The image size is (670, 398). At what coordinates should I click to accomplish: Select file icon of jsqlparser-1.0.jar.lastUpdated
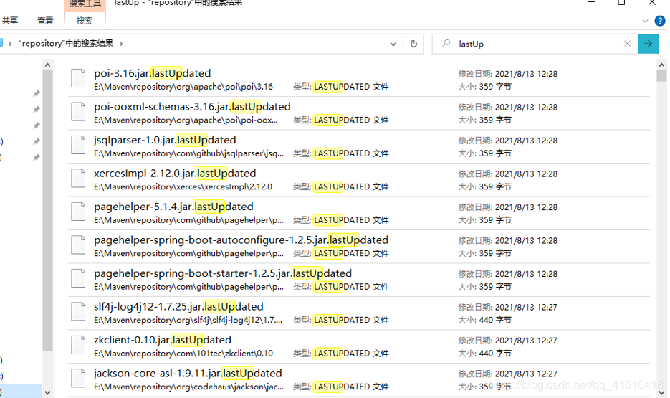78,145
